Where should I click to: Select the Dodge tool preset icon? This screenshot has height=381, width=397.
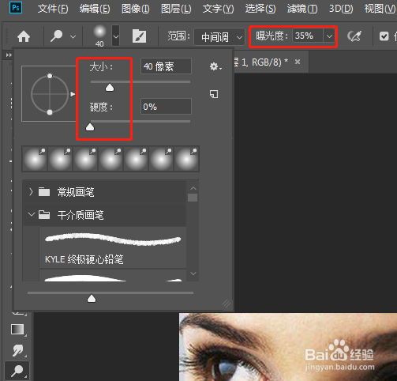point(56,36)
